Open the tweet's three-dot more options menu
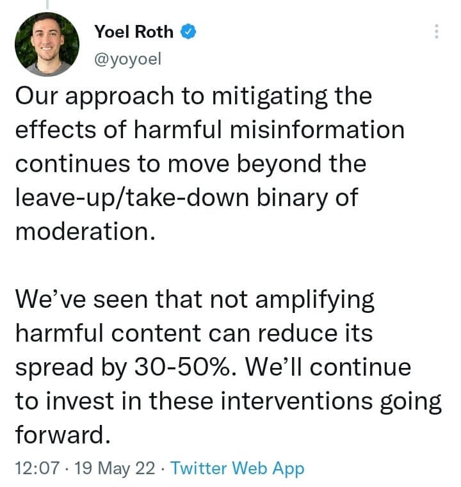This screenshot has height=487, width=461. coord(437,31)
